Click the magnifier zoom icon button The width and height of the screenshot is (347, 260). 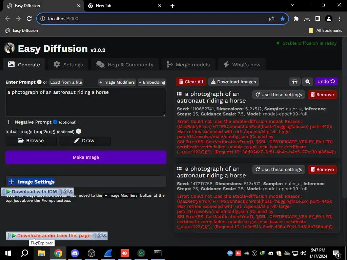pyautogui.click(x=307, y=82)
